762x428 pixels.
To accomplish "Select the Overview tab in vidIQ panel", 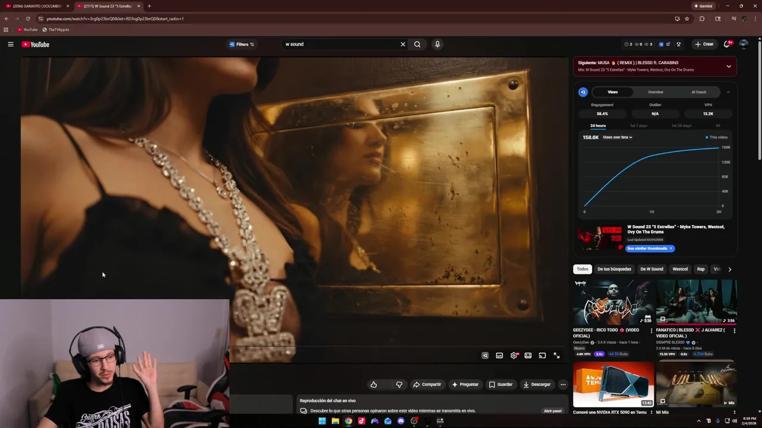I will pyautogui.click(x=655, y=92).
